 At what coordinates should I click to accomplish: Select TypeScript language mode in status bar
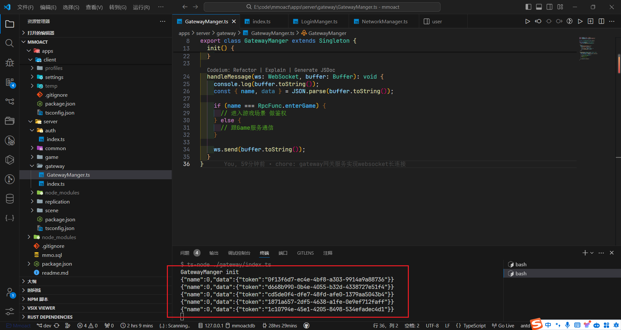(474, 325)
